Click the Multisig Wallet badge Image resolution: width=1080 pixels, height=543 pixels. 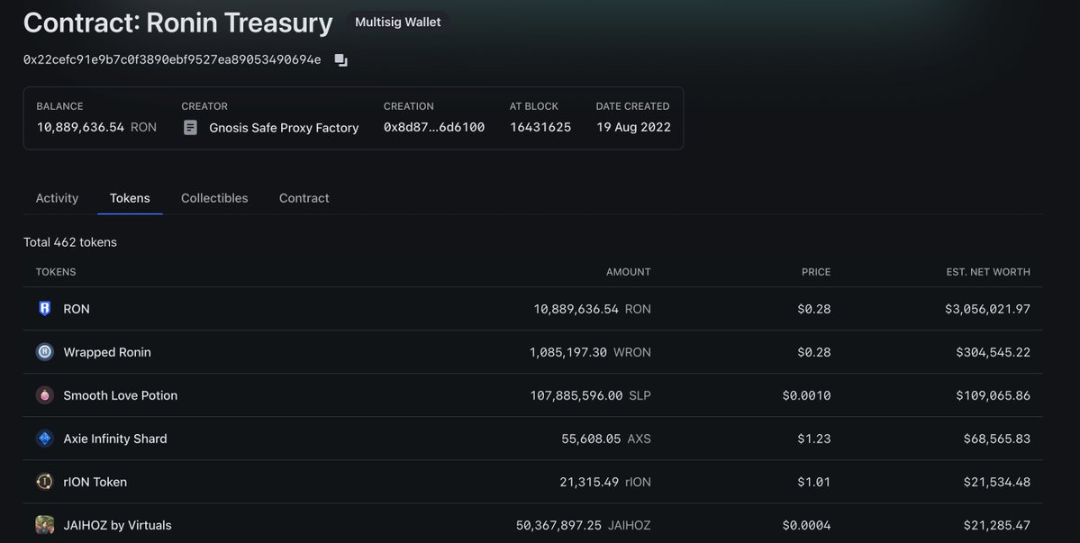point(398,21)
